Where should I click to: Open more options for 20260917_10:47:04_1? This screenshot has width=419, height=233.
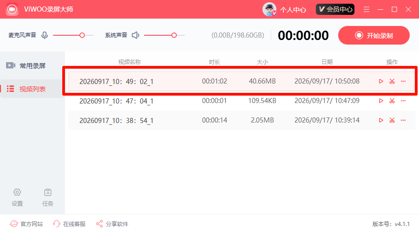pyautogui.click(x=403, y=101)
